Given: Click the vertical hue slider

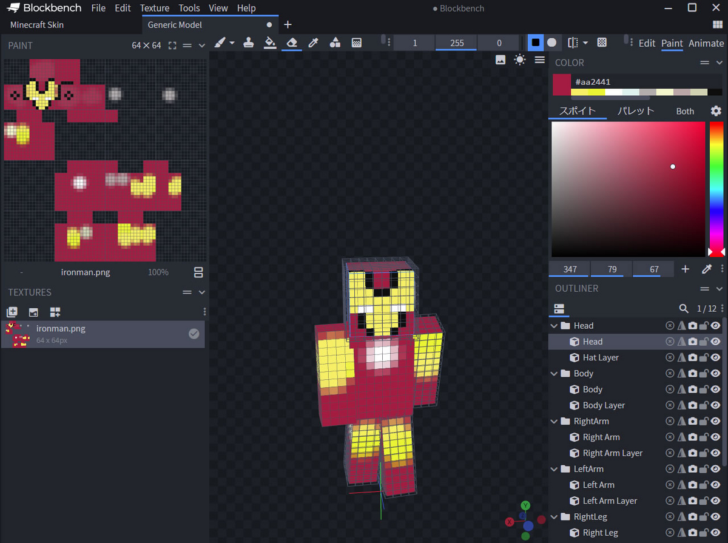Looking at the screenshot, I should (716, 189).
